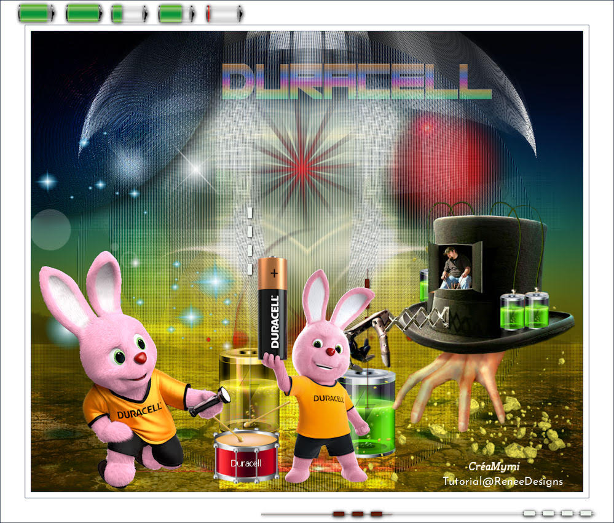Click the rainbow DURACELL title text

tap(356, 82)
